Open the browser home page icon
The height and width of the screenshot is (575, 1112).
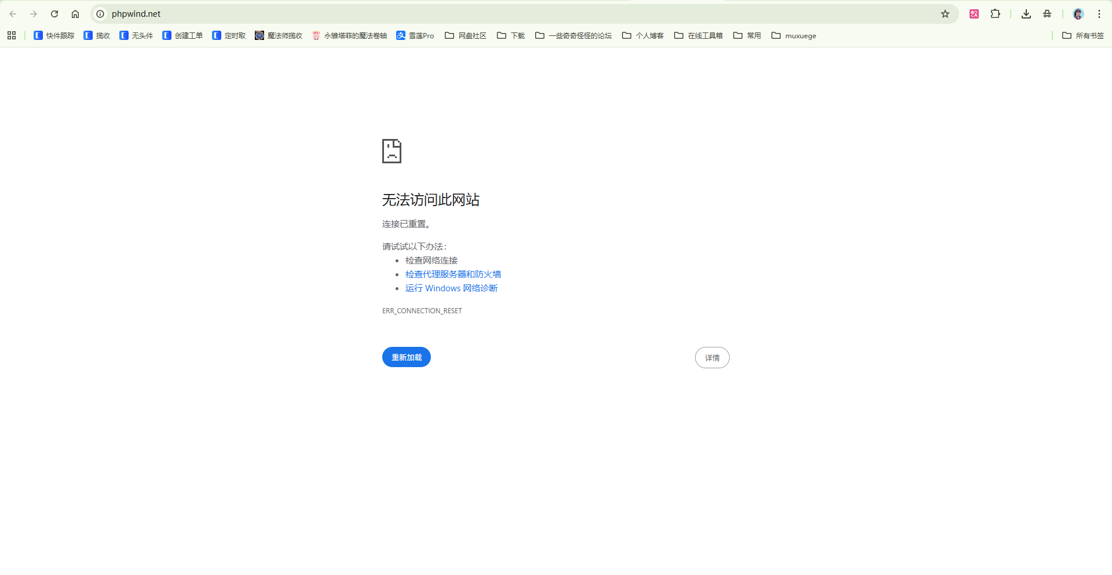click(x=75, y=14)
